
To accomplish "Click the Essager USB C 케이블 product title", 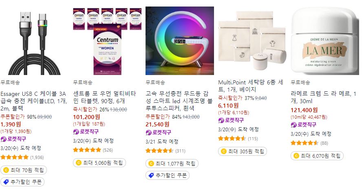I will 34,101.
